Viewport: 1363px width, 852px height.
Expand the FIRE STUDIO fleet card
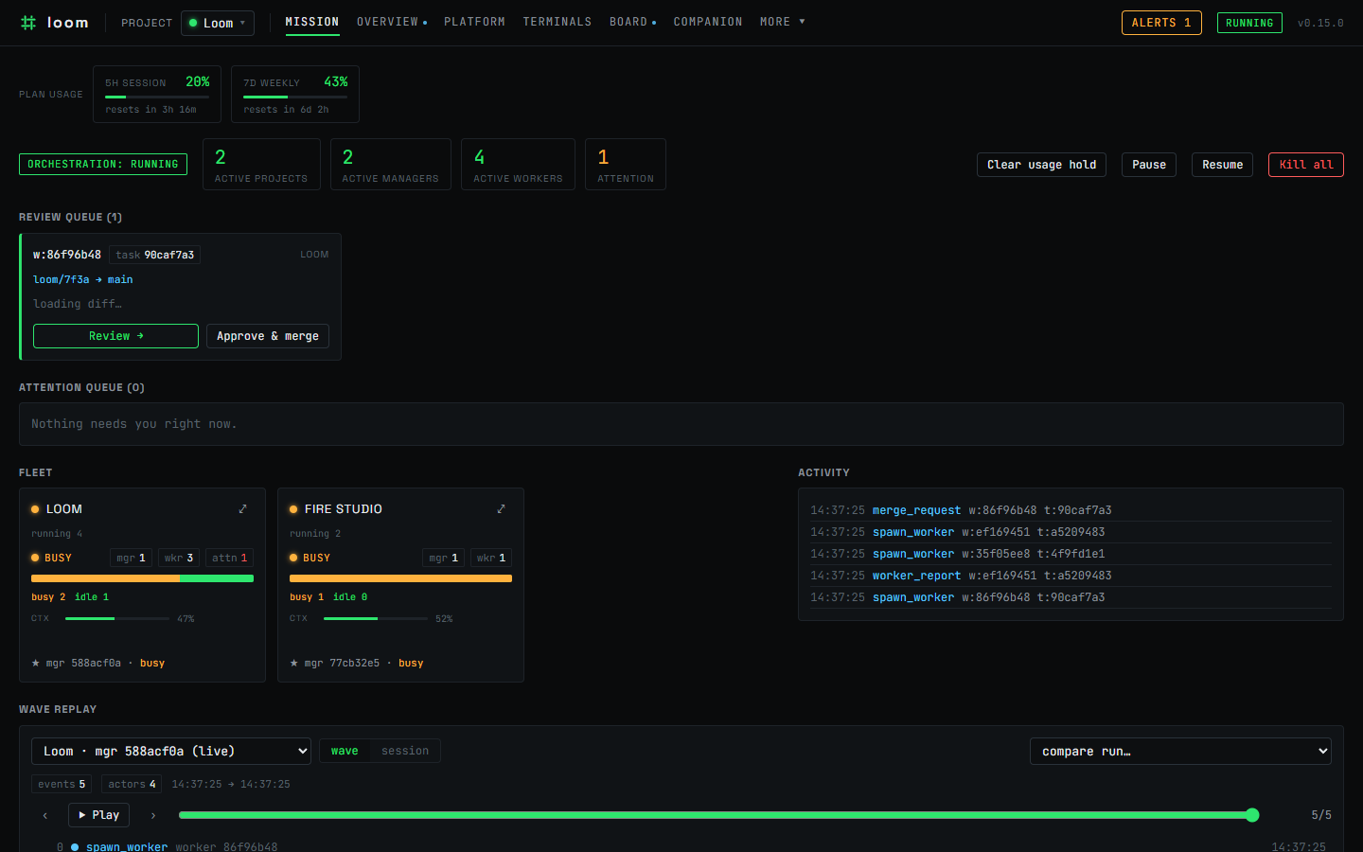click(x=502, y=509)
